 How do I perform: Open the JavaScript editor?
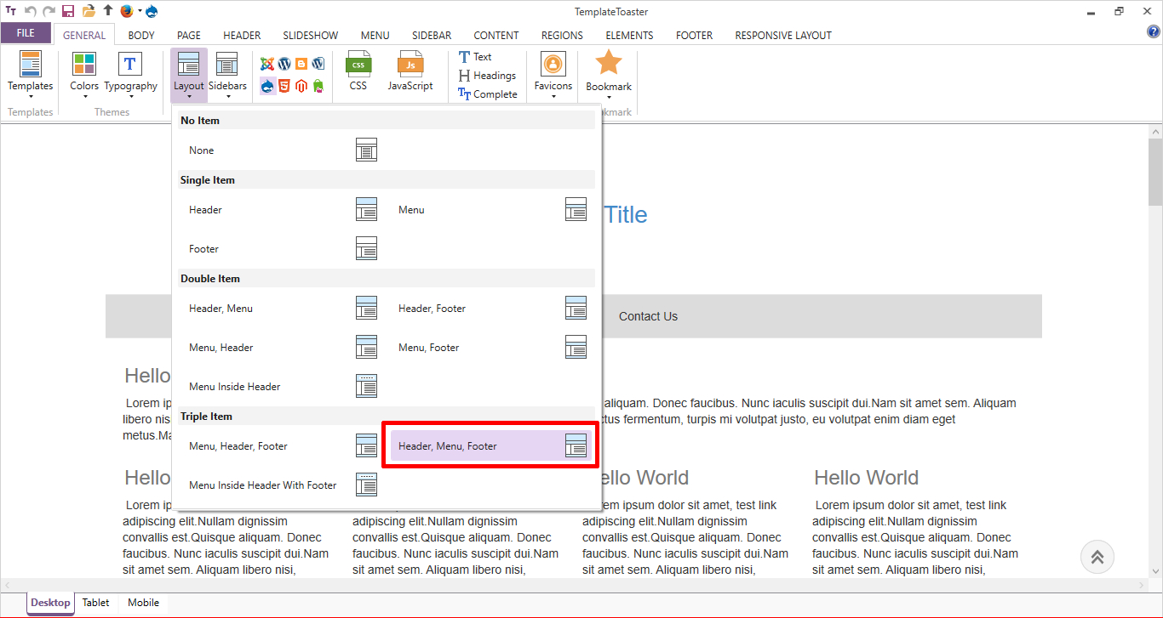coord(410,71)
